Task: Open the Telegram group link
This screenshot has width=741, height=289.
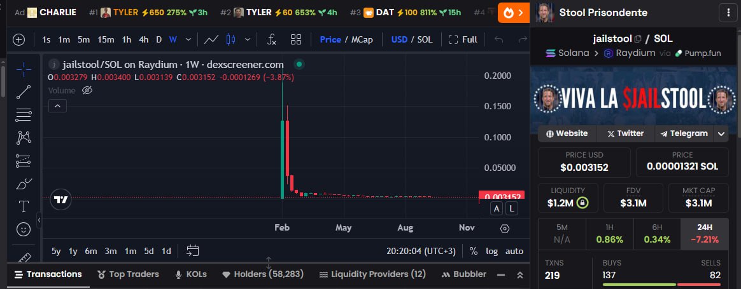Action: tap(684, 134)
